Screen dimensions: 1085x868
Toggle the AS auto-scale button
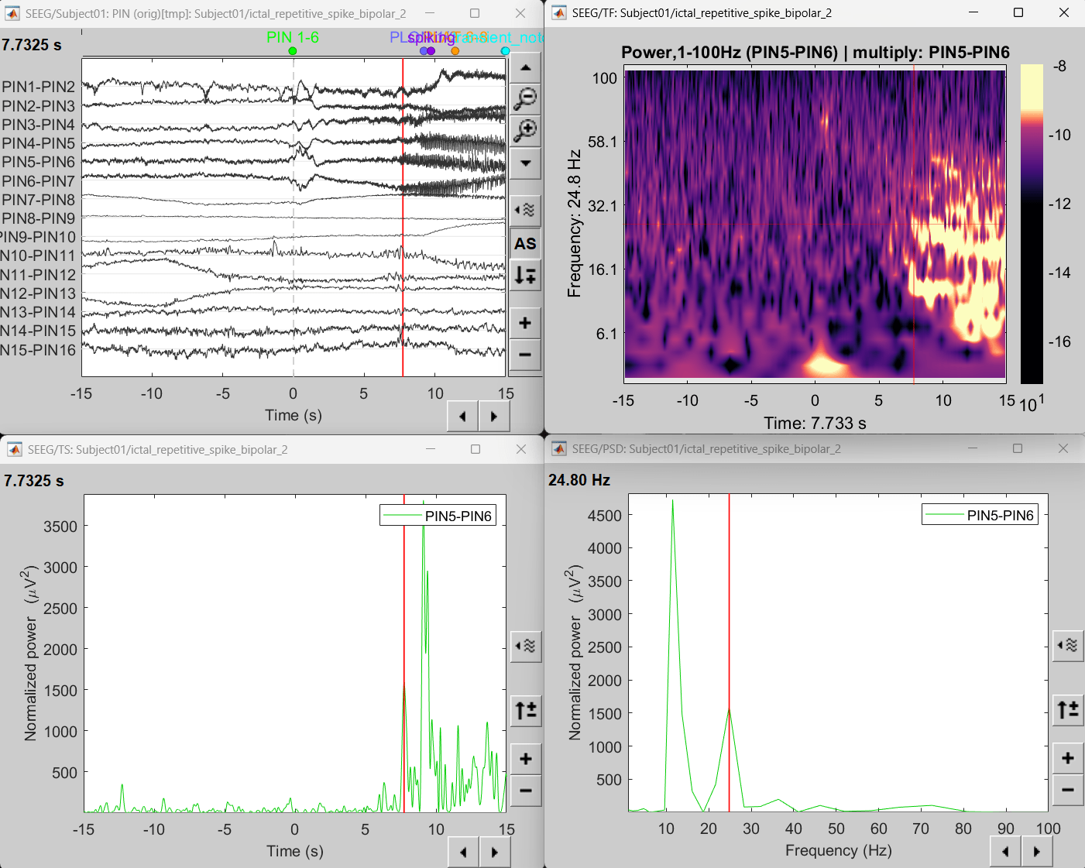(x=525, y=244)
